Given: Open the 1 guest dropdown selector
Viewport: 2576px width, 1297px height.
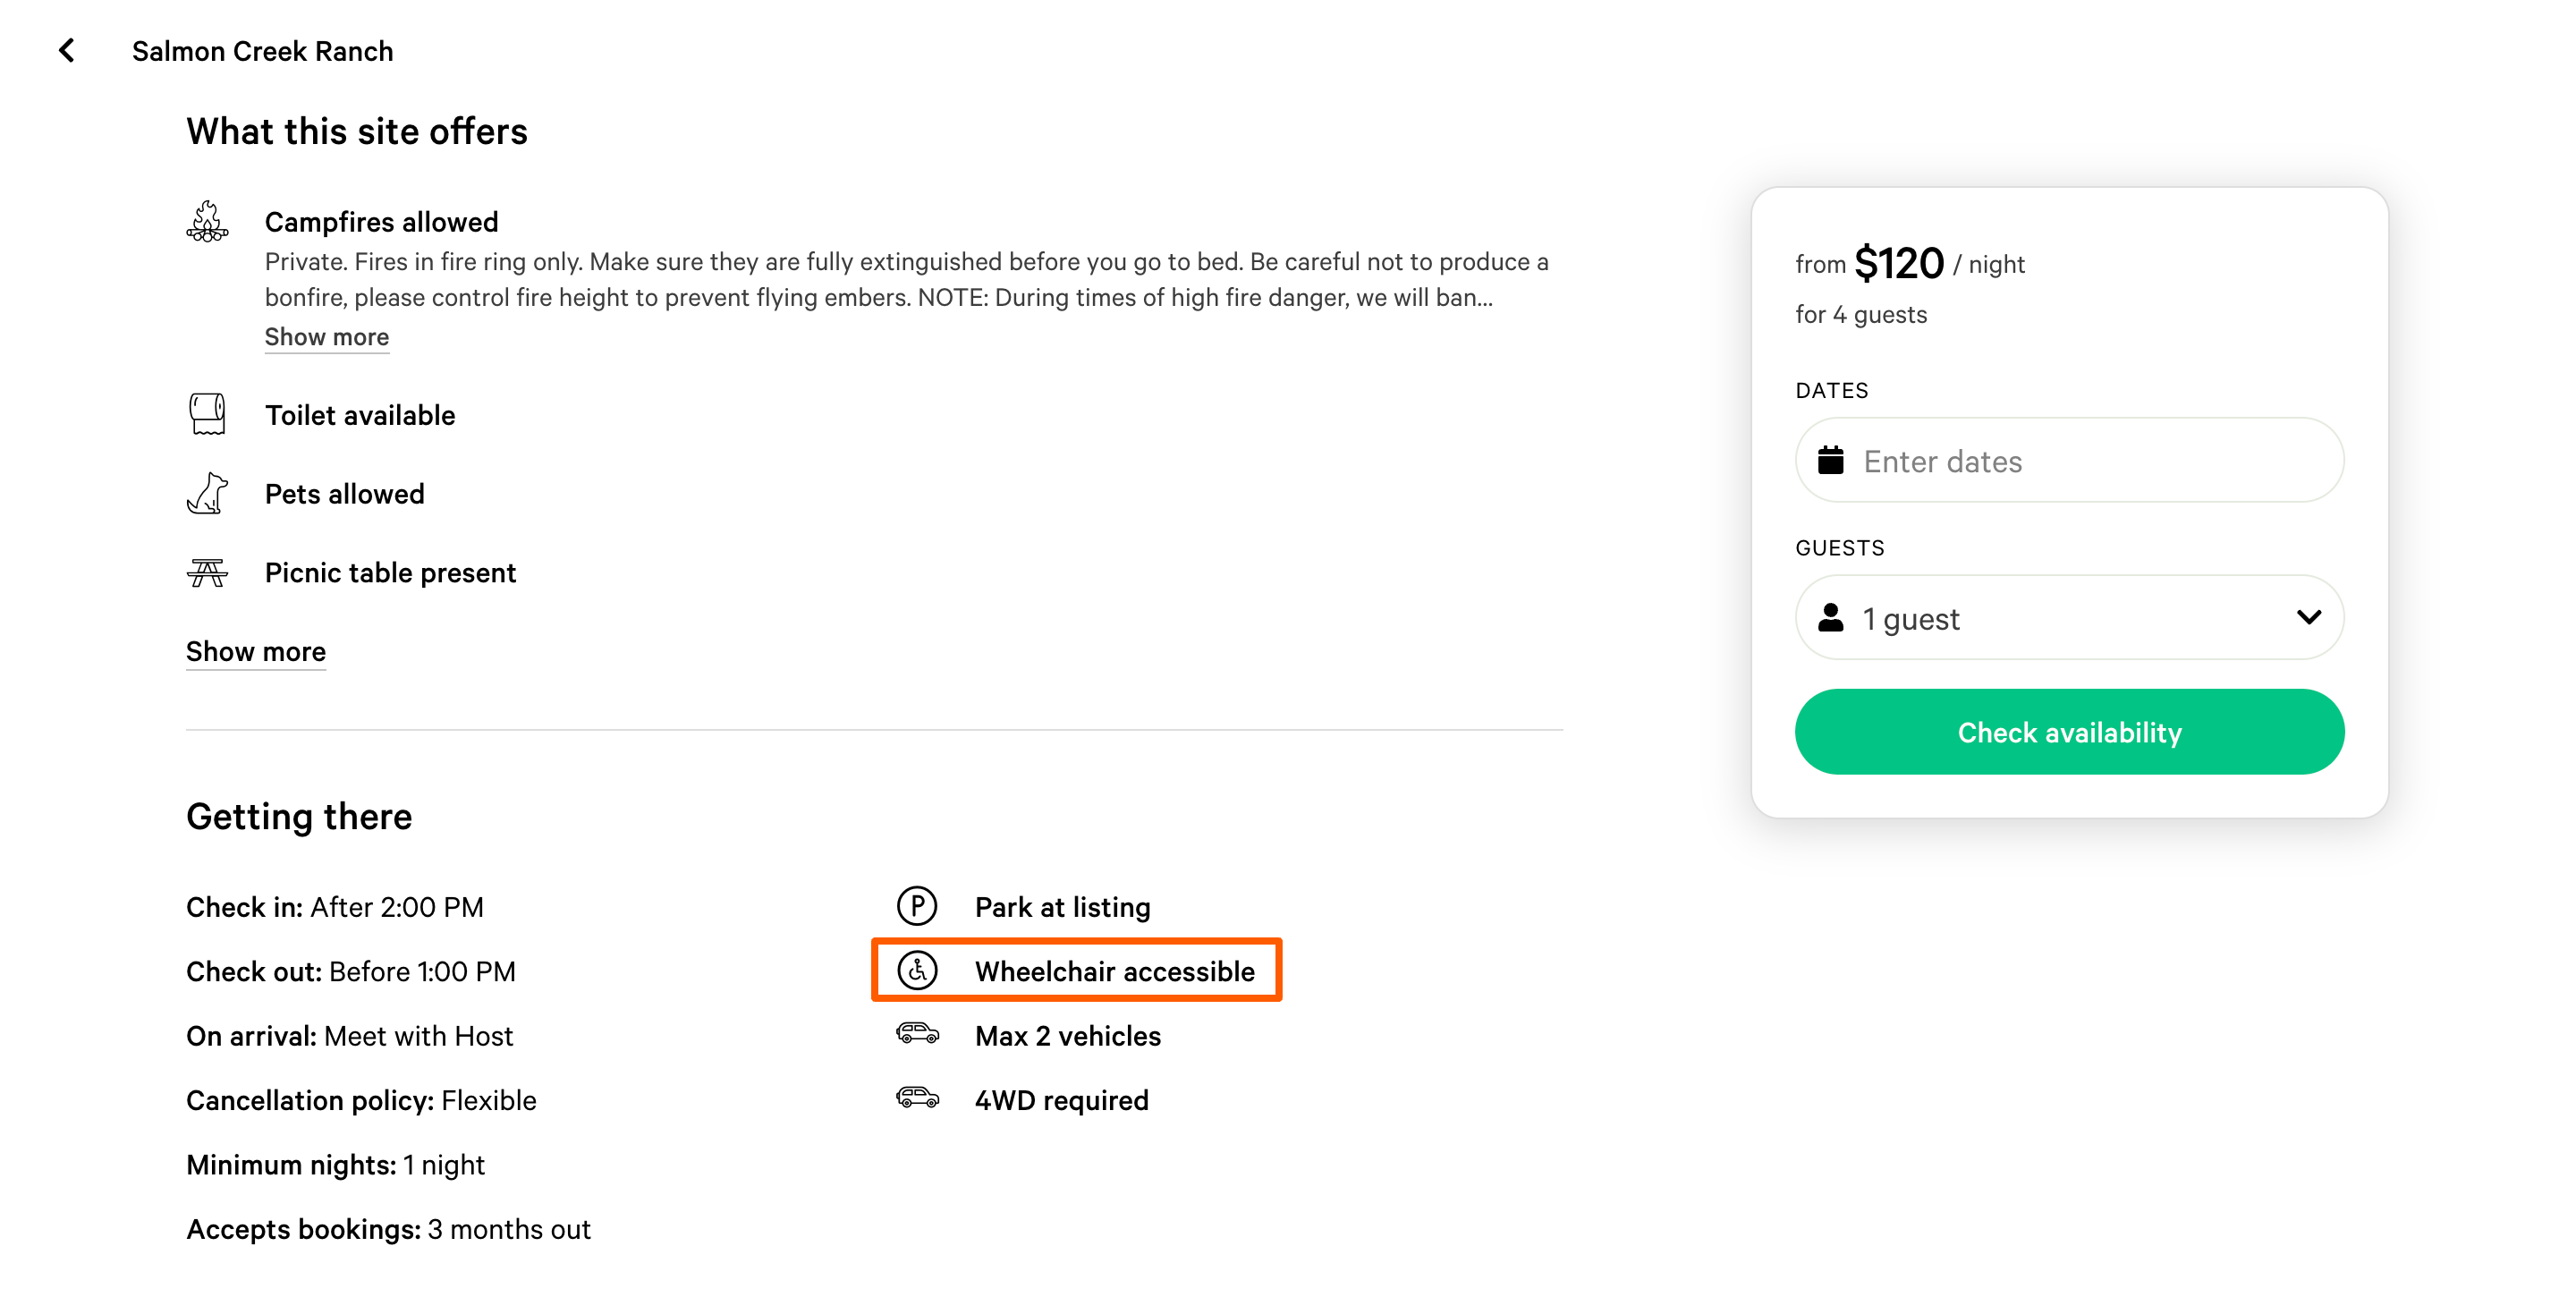Looking at the screenshot, I should 2069,617.
